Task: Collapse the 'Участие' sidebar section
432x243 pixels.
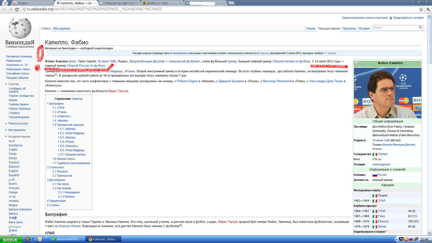Action: [6, 84]
